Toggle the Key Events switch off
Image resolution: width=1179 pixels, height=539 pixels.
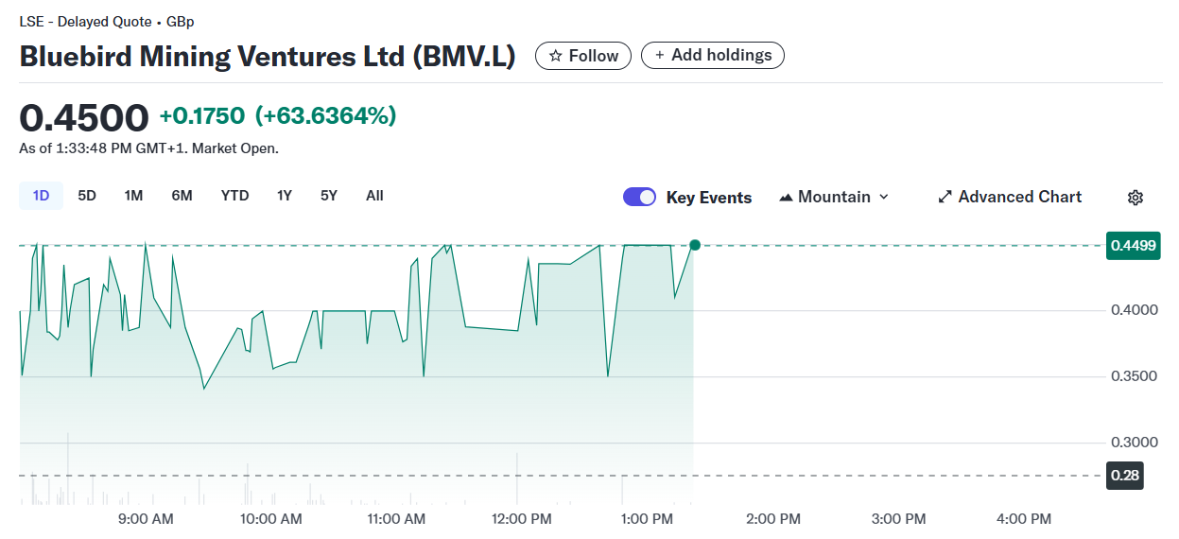click(639, 197)
